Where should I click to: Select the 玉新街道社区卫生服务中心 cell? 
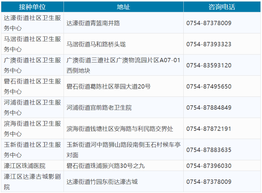pyautogui.click(x=32, y=150)
